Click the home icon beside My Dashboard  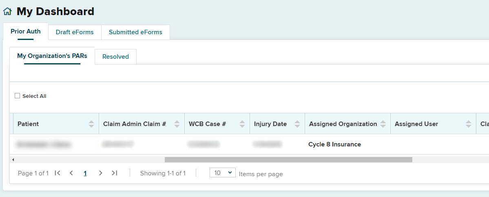point(7,12)
